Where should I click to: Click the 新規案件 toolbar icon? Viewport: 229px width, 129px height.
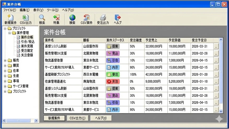[x=10, y=19]
